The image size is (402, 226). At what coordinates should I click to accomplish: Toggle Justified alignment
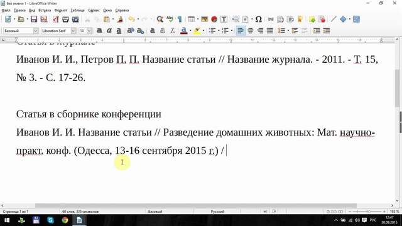click(269, 31)
